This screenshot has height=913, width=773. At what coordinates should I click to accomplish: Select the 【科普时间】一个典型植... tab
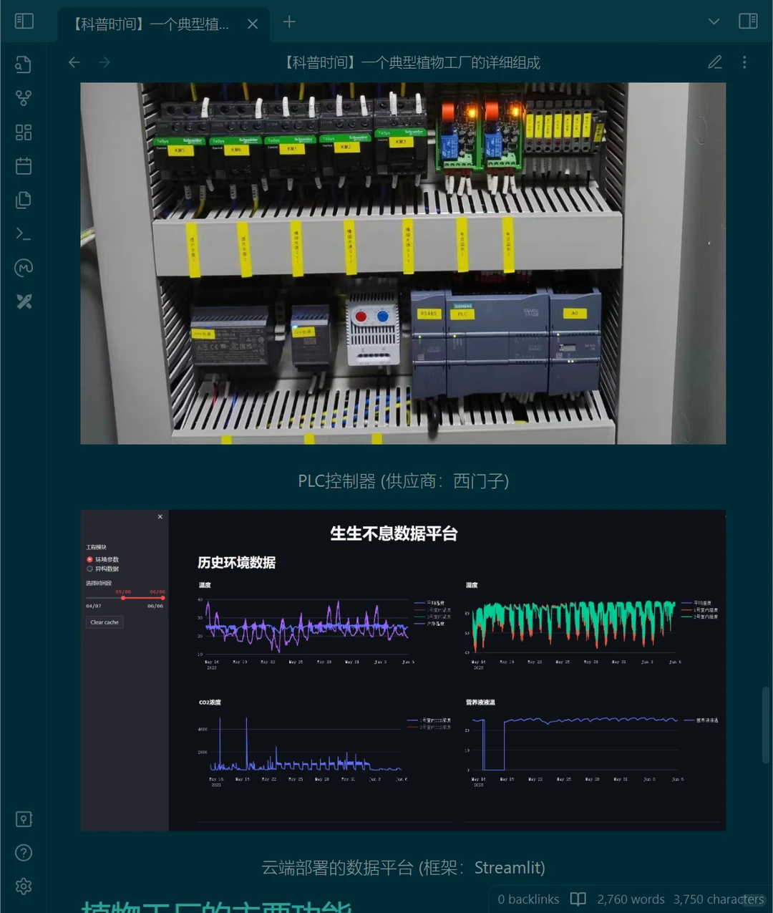(x=164, y=24)
